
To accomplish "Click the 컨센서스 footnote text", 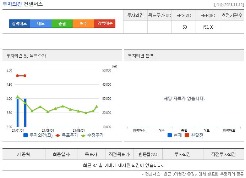I will coord(193,174).
